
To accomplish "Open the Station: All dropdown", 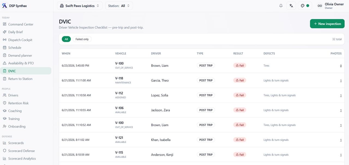I will (119, 6).
